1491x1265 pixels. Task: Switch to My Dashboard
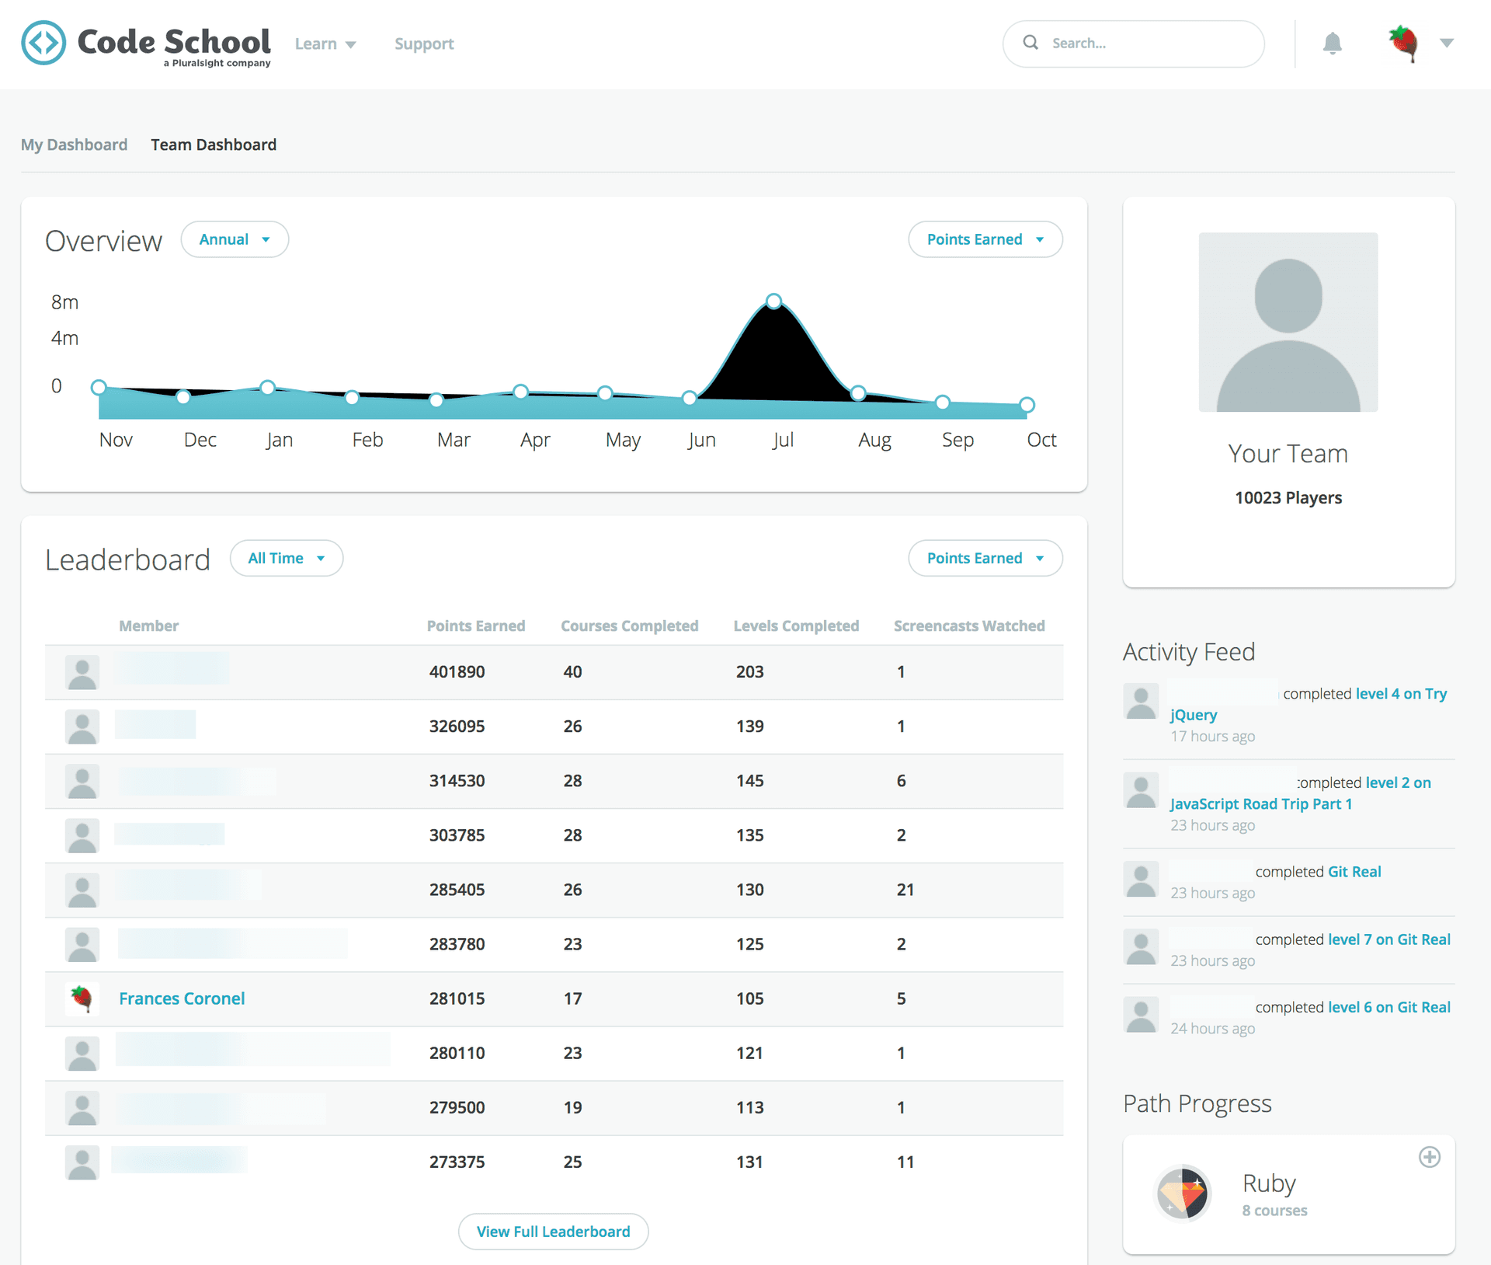pos(74,145)
